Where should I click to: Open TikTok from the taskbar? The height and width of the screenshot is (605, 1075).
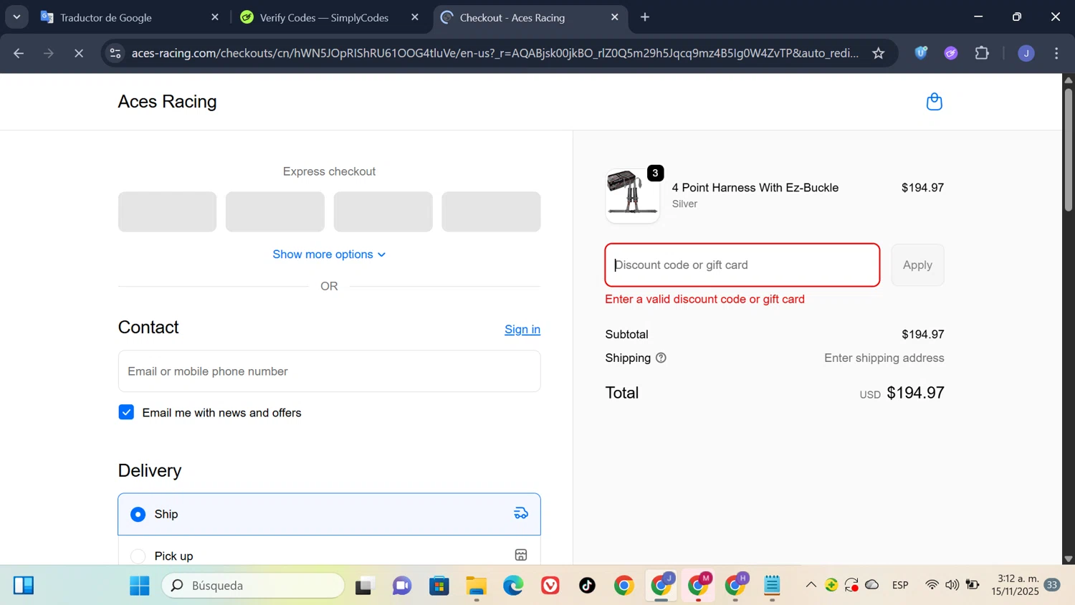(x=587, y=586)
